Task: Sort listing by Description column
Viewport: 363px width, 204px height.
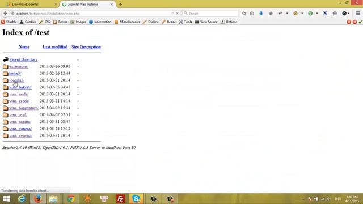Action: coord(90,47)
